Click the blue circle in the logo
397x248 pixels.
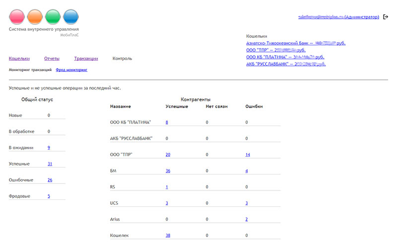[70, 17]
